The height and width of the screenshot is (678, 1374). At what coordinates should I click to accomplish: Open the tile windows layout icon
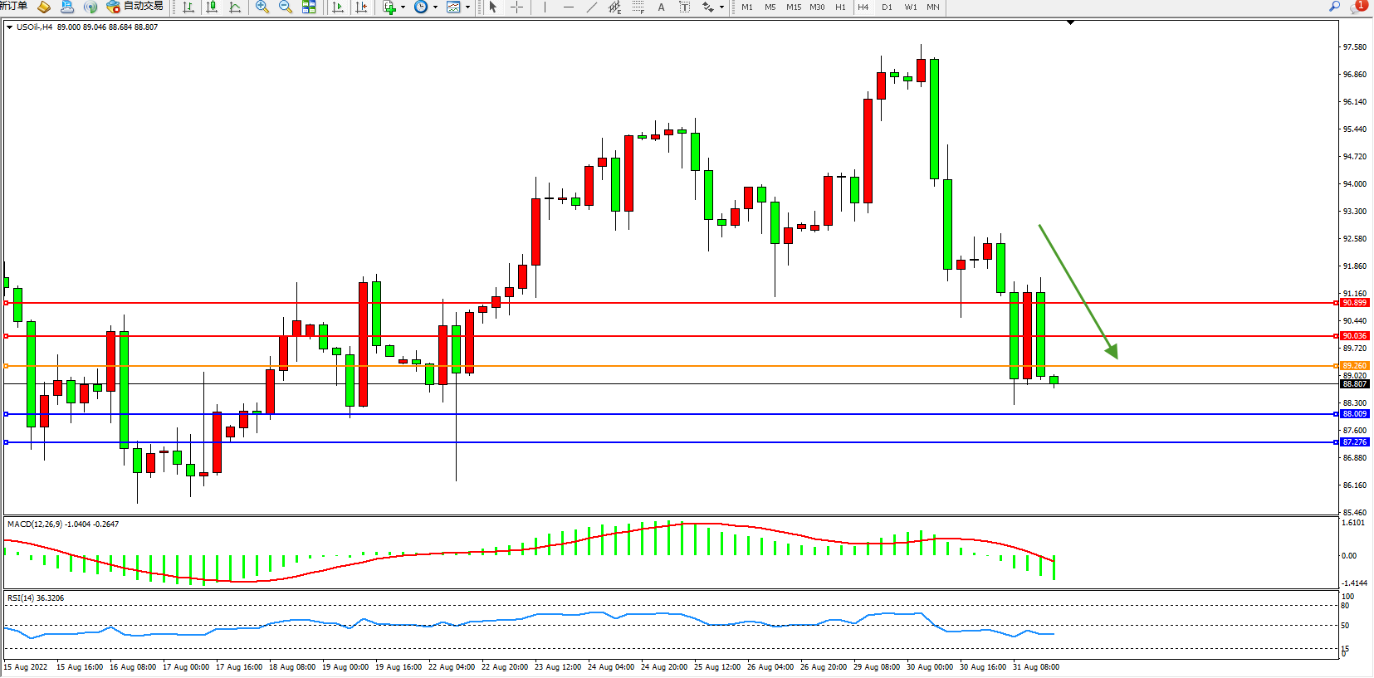pos(309,7)
